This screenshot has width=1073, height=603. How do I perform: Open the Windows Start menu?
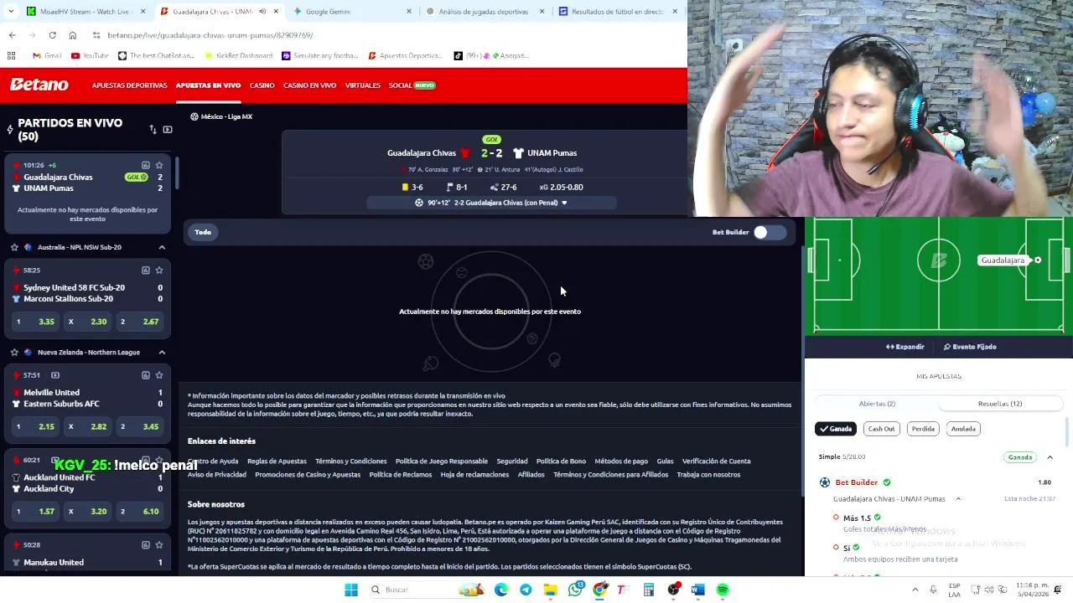pyautogui.click(x=351, y=590)
